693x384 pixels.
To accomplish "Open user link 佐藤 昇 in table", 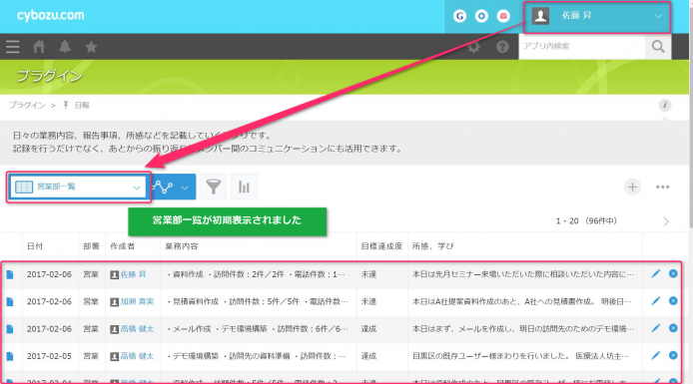I will 133,274.
